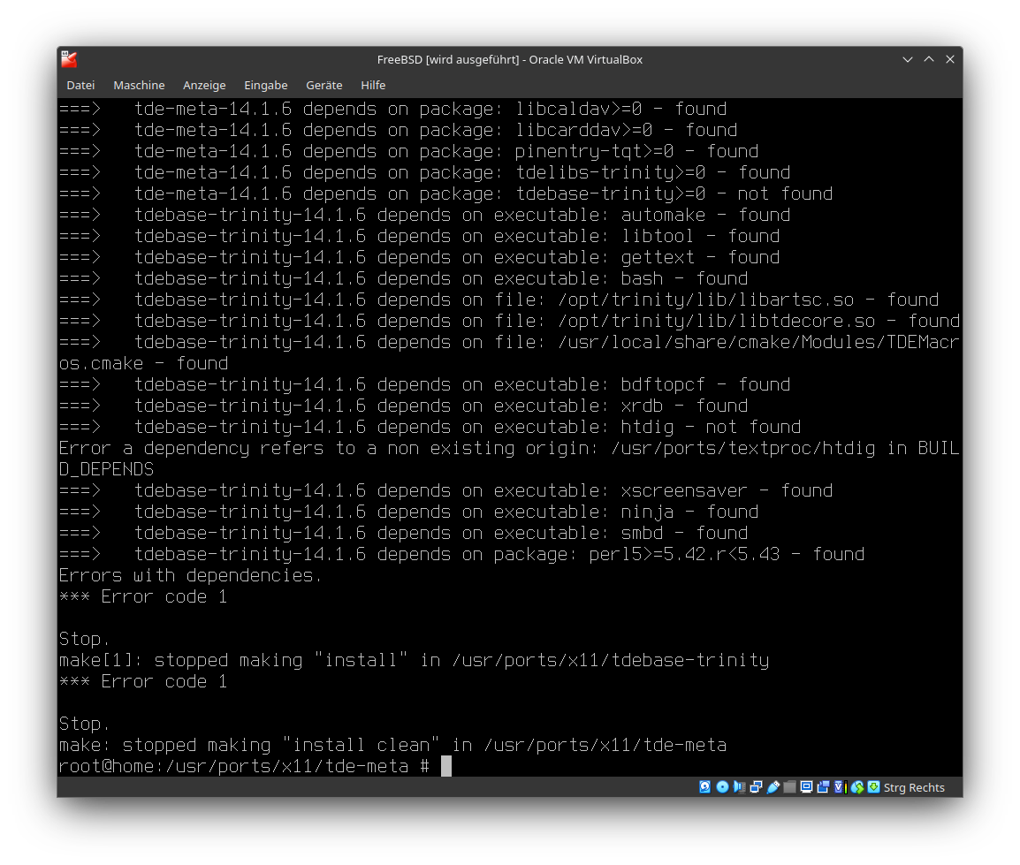1020x865 pixels.
Task: Click the shell prompt root@home:/usr/ports/x11/tde-meta #
Action: (244, 766)
